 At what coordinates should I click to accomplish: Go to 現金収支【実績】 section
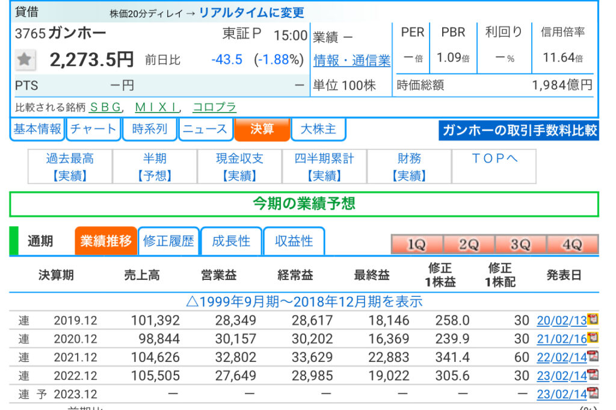[239, 167]
